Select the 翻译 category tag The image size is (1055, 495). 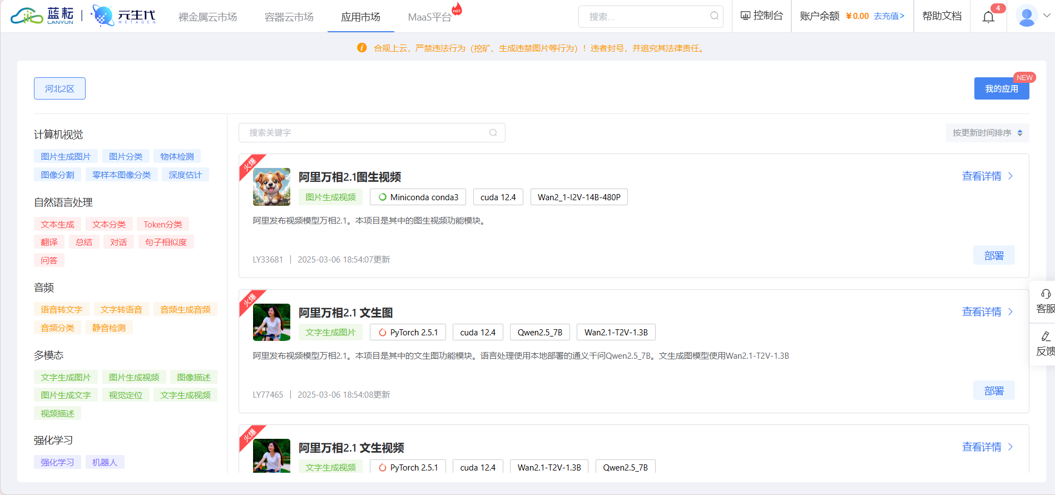(49, 242)
